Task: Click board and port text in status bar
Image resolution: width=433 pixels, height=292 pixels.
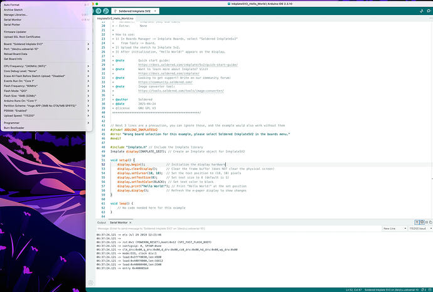Action: (x=392, y=289)
